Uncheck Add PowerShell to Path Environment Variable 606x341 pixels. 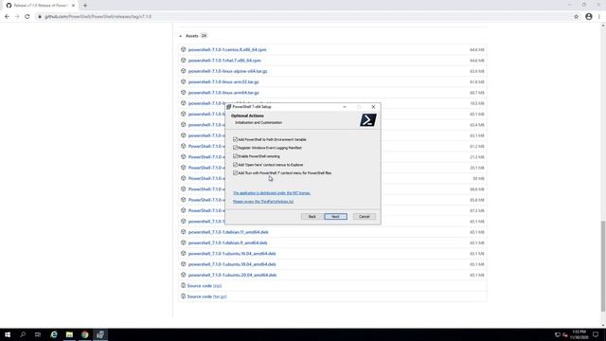(x=235, y=139)
